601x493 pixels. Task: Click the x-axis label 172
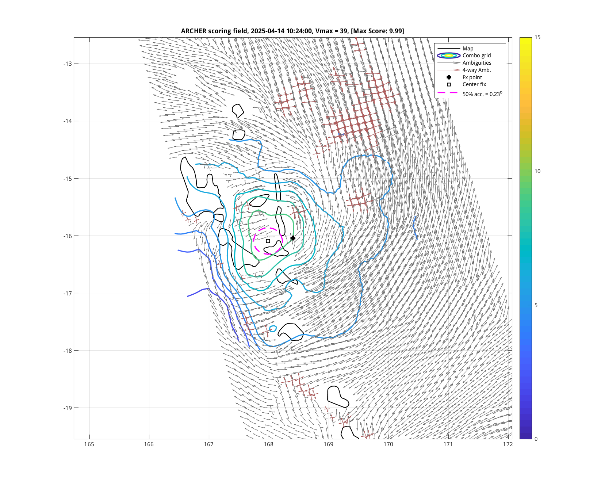coord(508,444)
